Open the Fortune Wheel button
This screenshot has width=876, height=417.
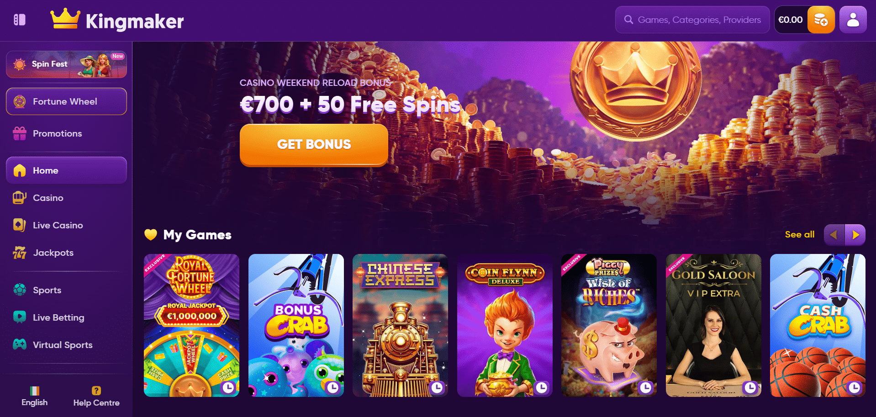pyautogui.click(x=66, y=101)
